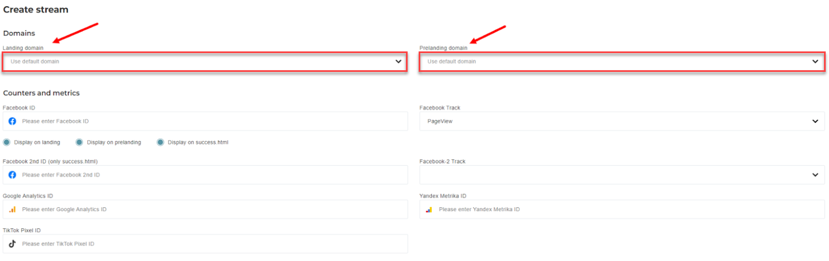This screenshot has height=261, width=829.
Task: Click the Google Analytics bar chart icon
Action: [12, 210]
